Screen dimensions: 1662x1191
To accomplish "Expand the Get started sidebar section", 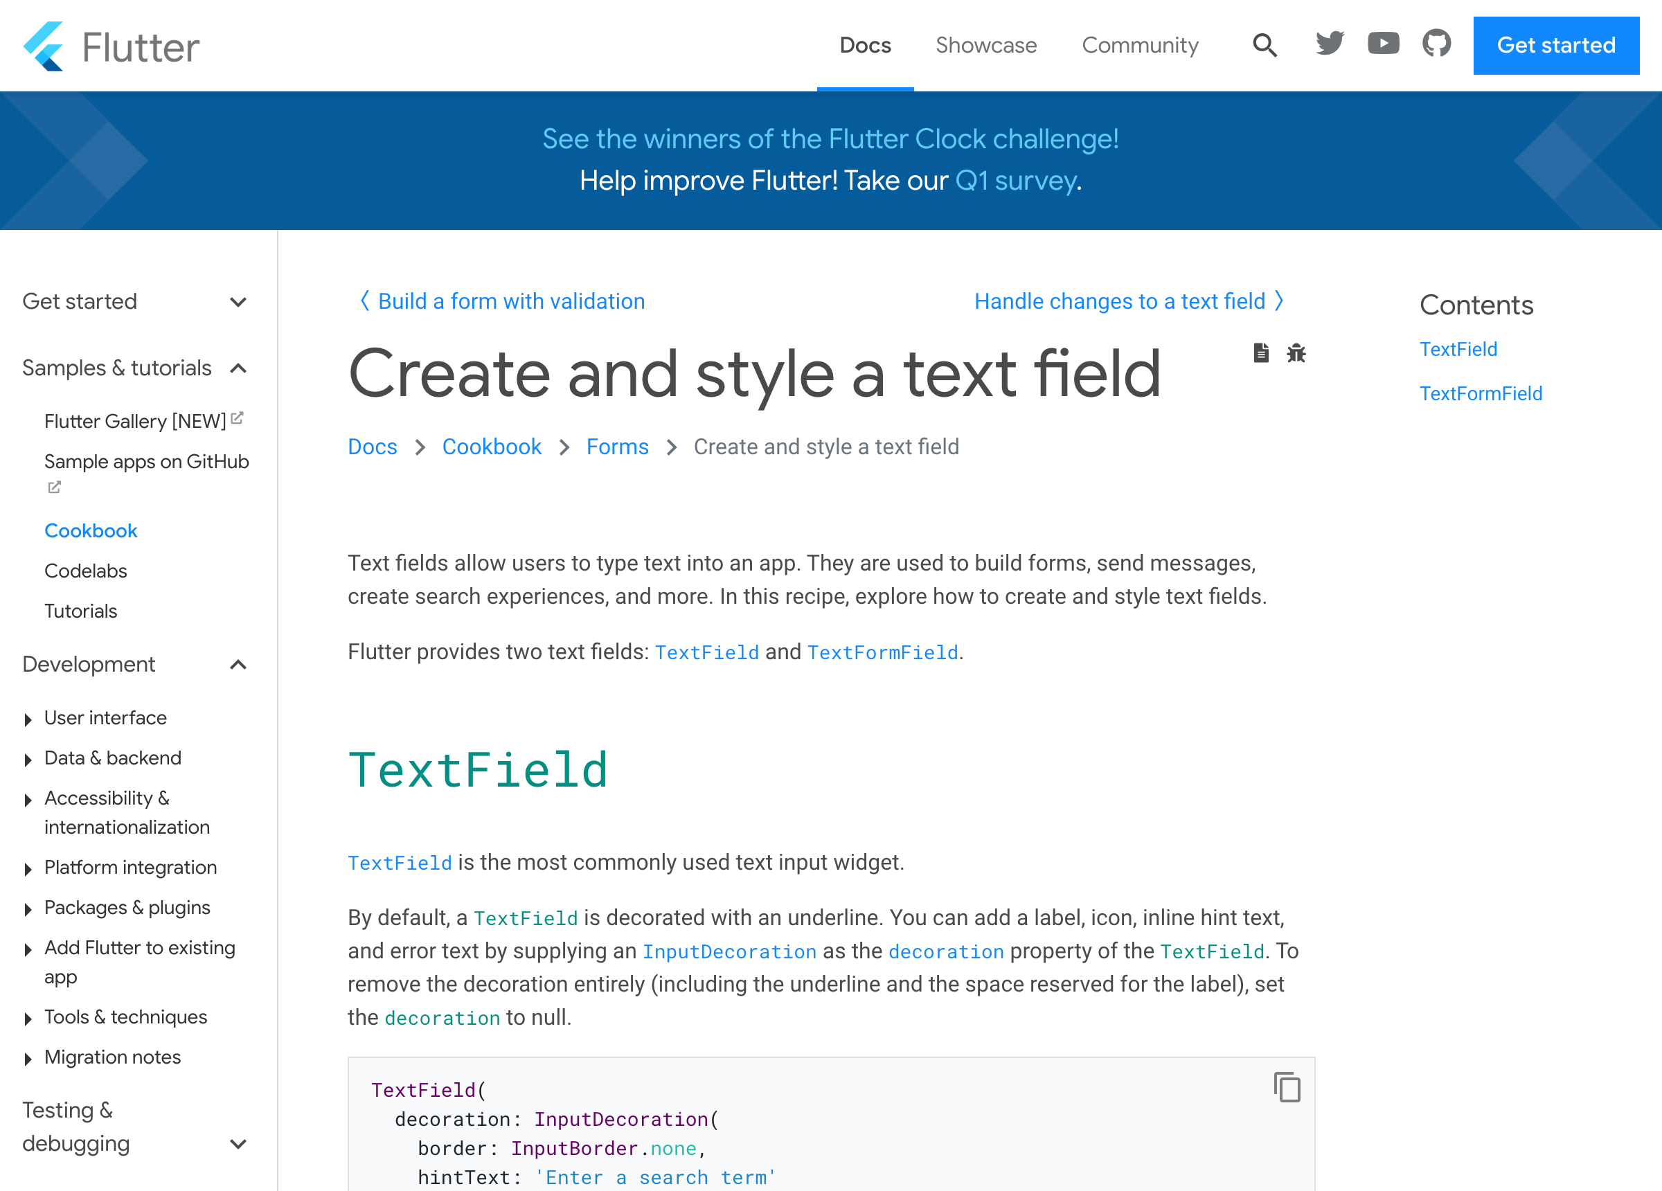I will [238, 302].
